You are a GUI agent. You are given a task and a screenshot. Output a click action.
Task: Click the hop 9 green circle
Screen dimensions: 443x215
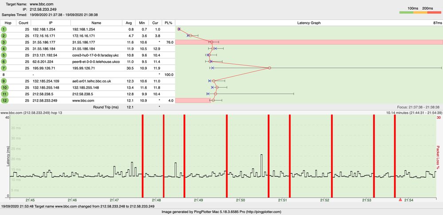[x=4, y=81]
